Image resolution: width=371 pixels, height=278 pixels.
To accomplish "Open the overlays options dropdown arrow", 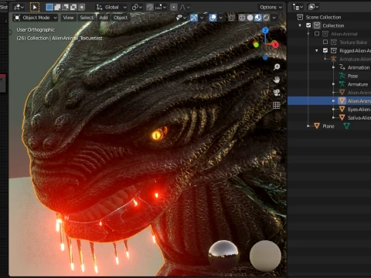I will click(221, 18).
